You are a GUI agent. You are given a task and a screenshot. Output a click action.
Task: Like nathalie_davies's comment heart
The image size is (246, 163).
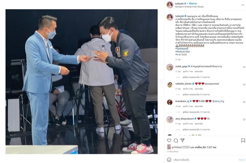click(244, 85)
